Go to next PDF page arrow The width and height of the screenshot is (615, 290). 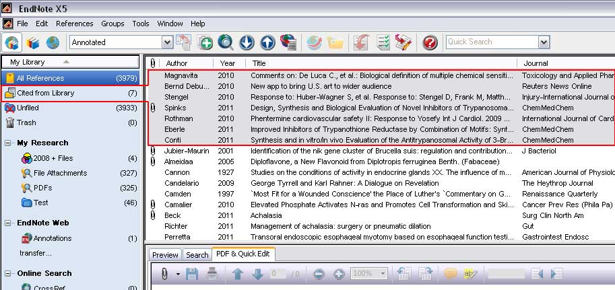(257, 274)
